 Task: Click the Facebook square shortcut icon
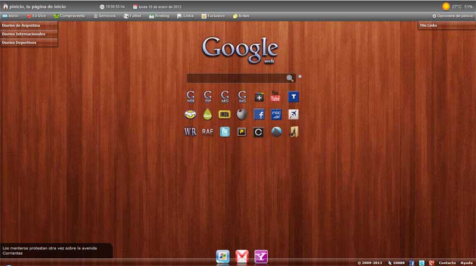[x=259, y=114]
